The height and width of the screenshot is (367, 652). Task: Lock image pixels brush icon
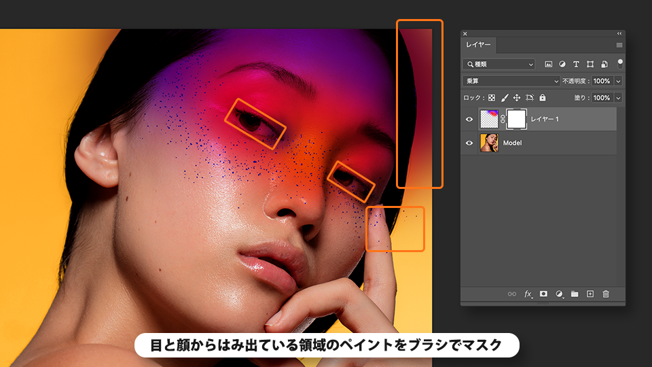pyautogui.click(x=505, y=98)
